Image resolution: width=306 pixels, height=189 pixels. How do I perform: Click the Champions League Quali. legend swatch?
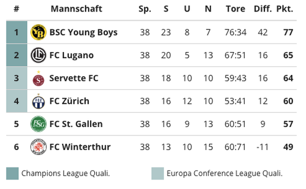pyautogui.click(x=12, y=173)
